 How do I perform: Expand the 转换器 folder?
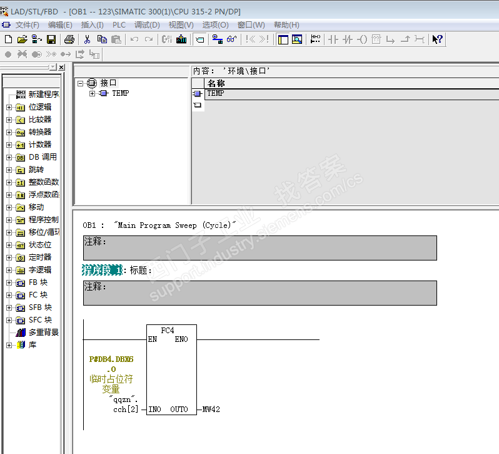coord(9,132)
